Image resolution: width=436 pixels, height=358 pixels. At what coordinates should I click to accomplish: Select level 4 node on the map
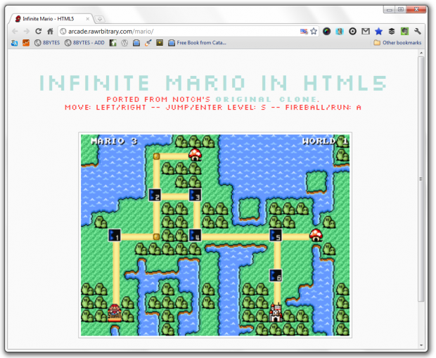[195, 236]
